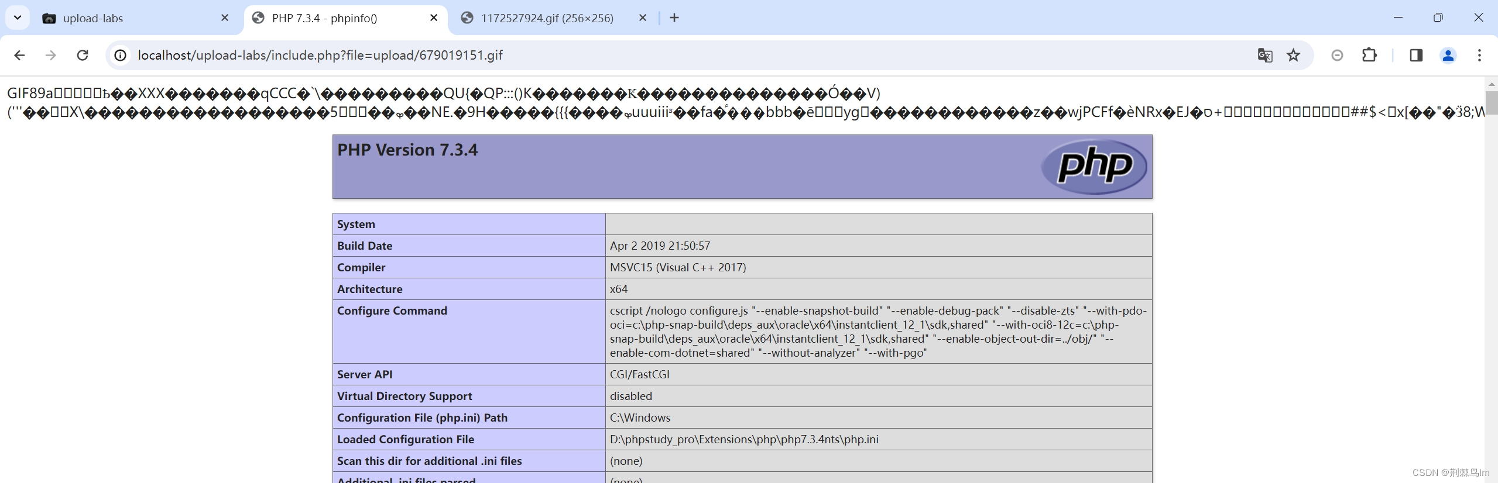This screenshot has width=1498, height=483.
Task: Click the circular minus extension icon
Action: click(1337, 55)
